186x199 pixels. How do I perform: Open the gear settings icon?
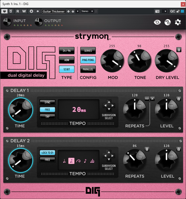click(178, 22)
